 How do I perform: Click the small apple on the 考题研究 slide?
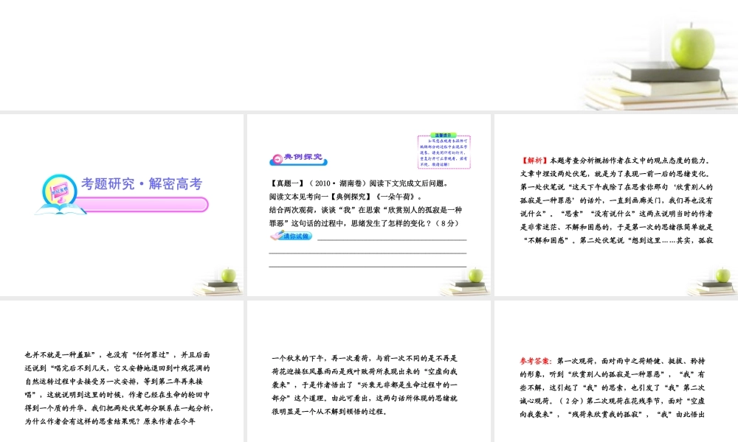tap(228, 276)
